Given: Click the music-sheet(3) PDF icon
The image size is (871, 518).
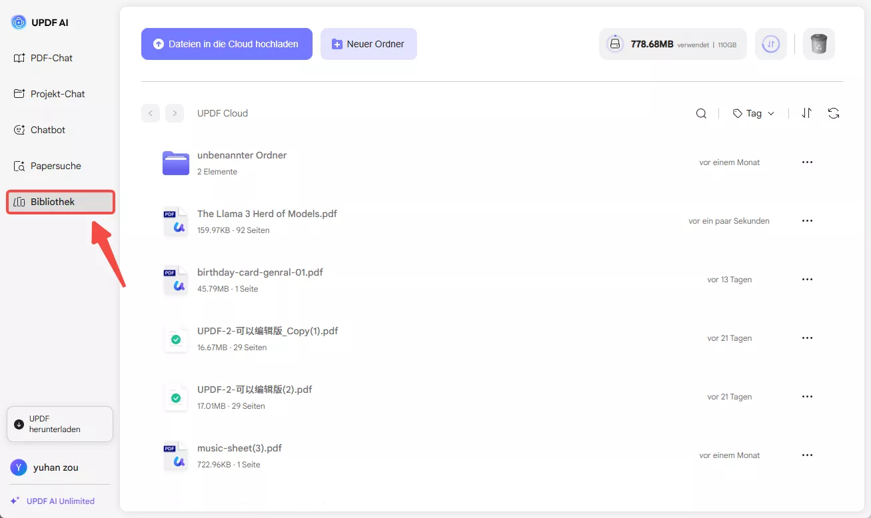Looking at the screenshot, I should [176, 456].
